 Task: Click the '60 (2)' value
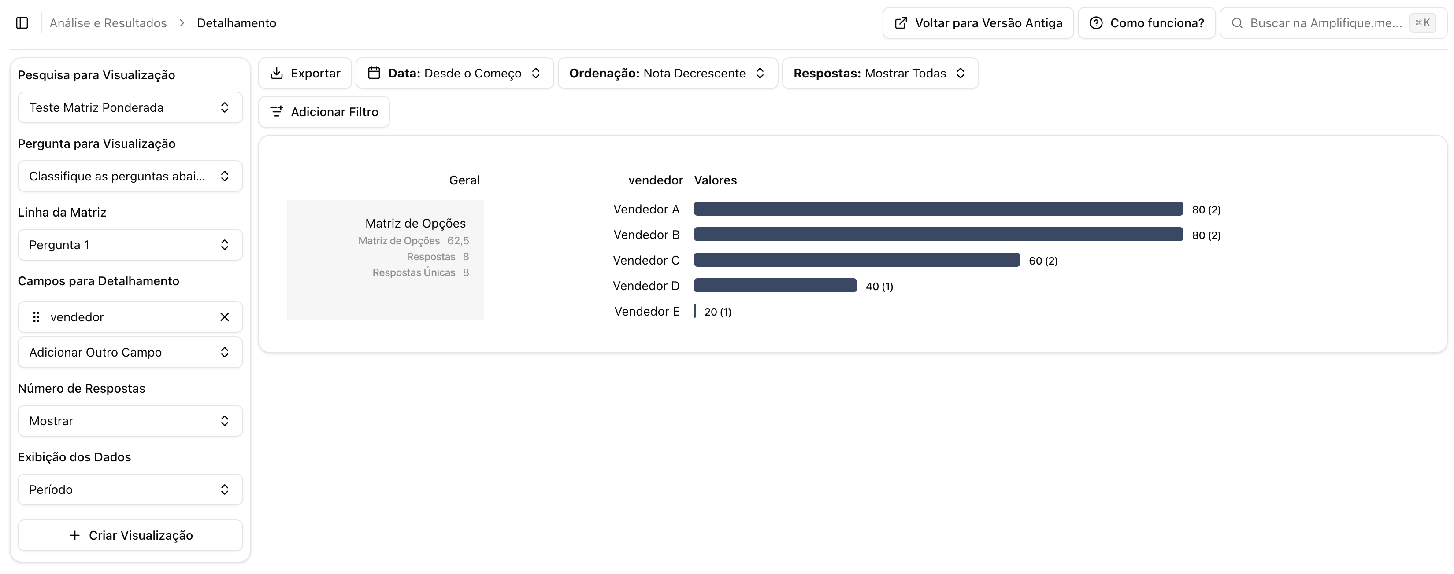1043,261
